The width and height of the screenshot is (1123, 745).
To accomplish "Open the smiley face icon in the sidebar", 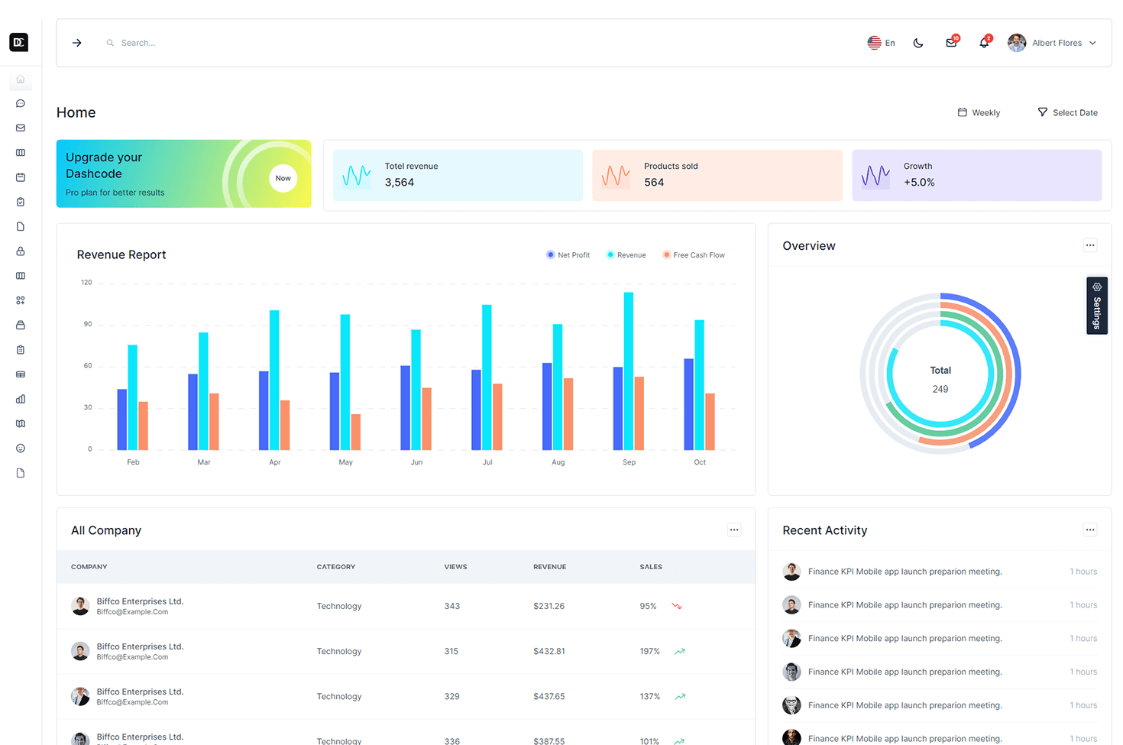I will [x=21, y=449].
